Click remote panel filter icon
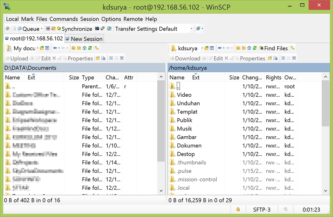The height and width of the screenshot is (217, 333). (x=212, y=48)
